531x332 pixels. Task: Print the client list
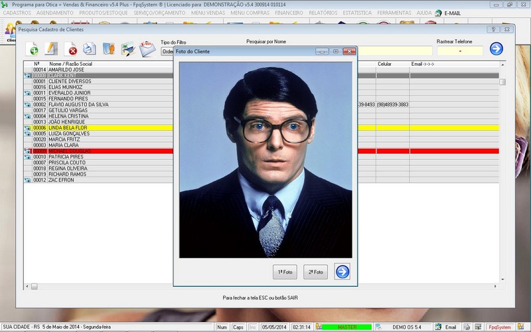click(x=90, y=48)
